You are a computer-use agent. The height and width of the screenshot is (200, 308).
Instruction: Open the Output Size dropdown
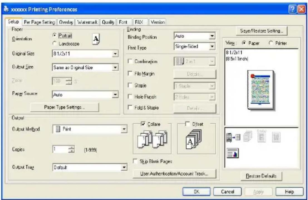(x=115, y=67)
